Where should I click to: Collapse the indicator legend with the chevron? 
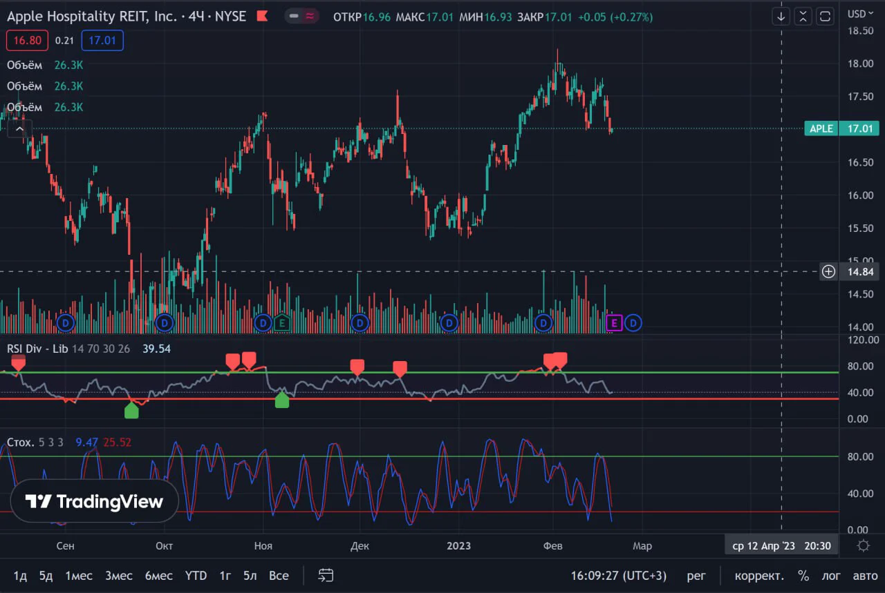coord(19,128)
